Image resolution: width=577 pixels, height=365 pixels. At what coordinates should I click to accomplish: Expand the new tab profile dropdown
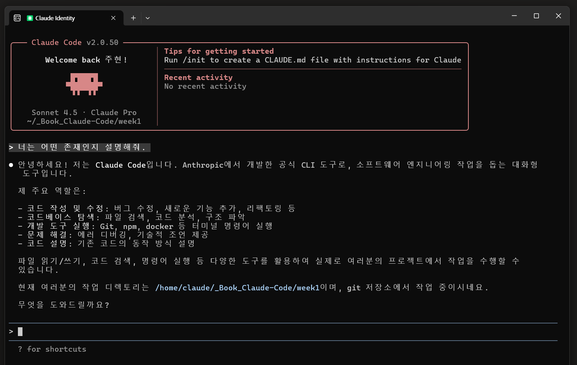point(147,18)
